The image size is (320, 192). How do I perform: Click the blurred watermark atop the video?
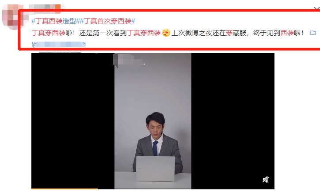pyautogui.click(x=129, y=60)
